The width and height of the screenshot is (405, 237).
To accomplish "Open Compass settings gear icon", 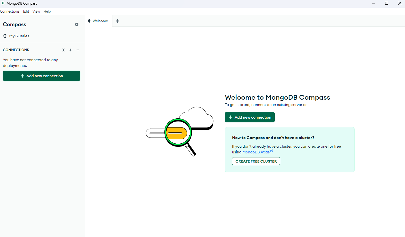I will pyautogui.click(x=76, y=24).
